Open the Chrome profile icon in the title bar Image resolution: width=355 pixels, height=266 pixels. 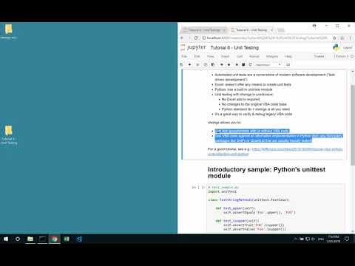[x=314, y=26]
